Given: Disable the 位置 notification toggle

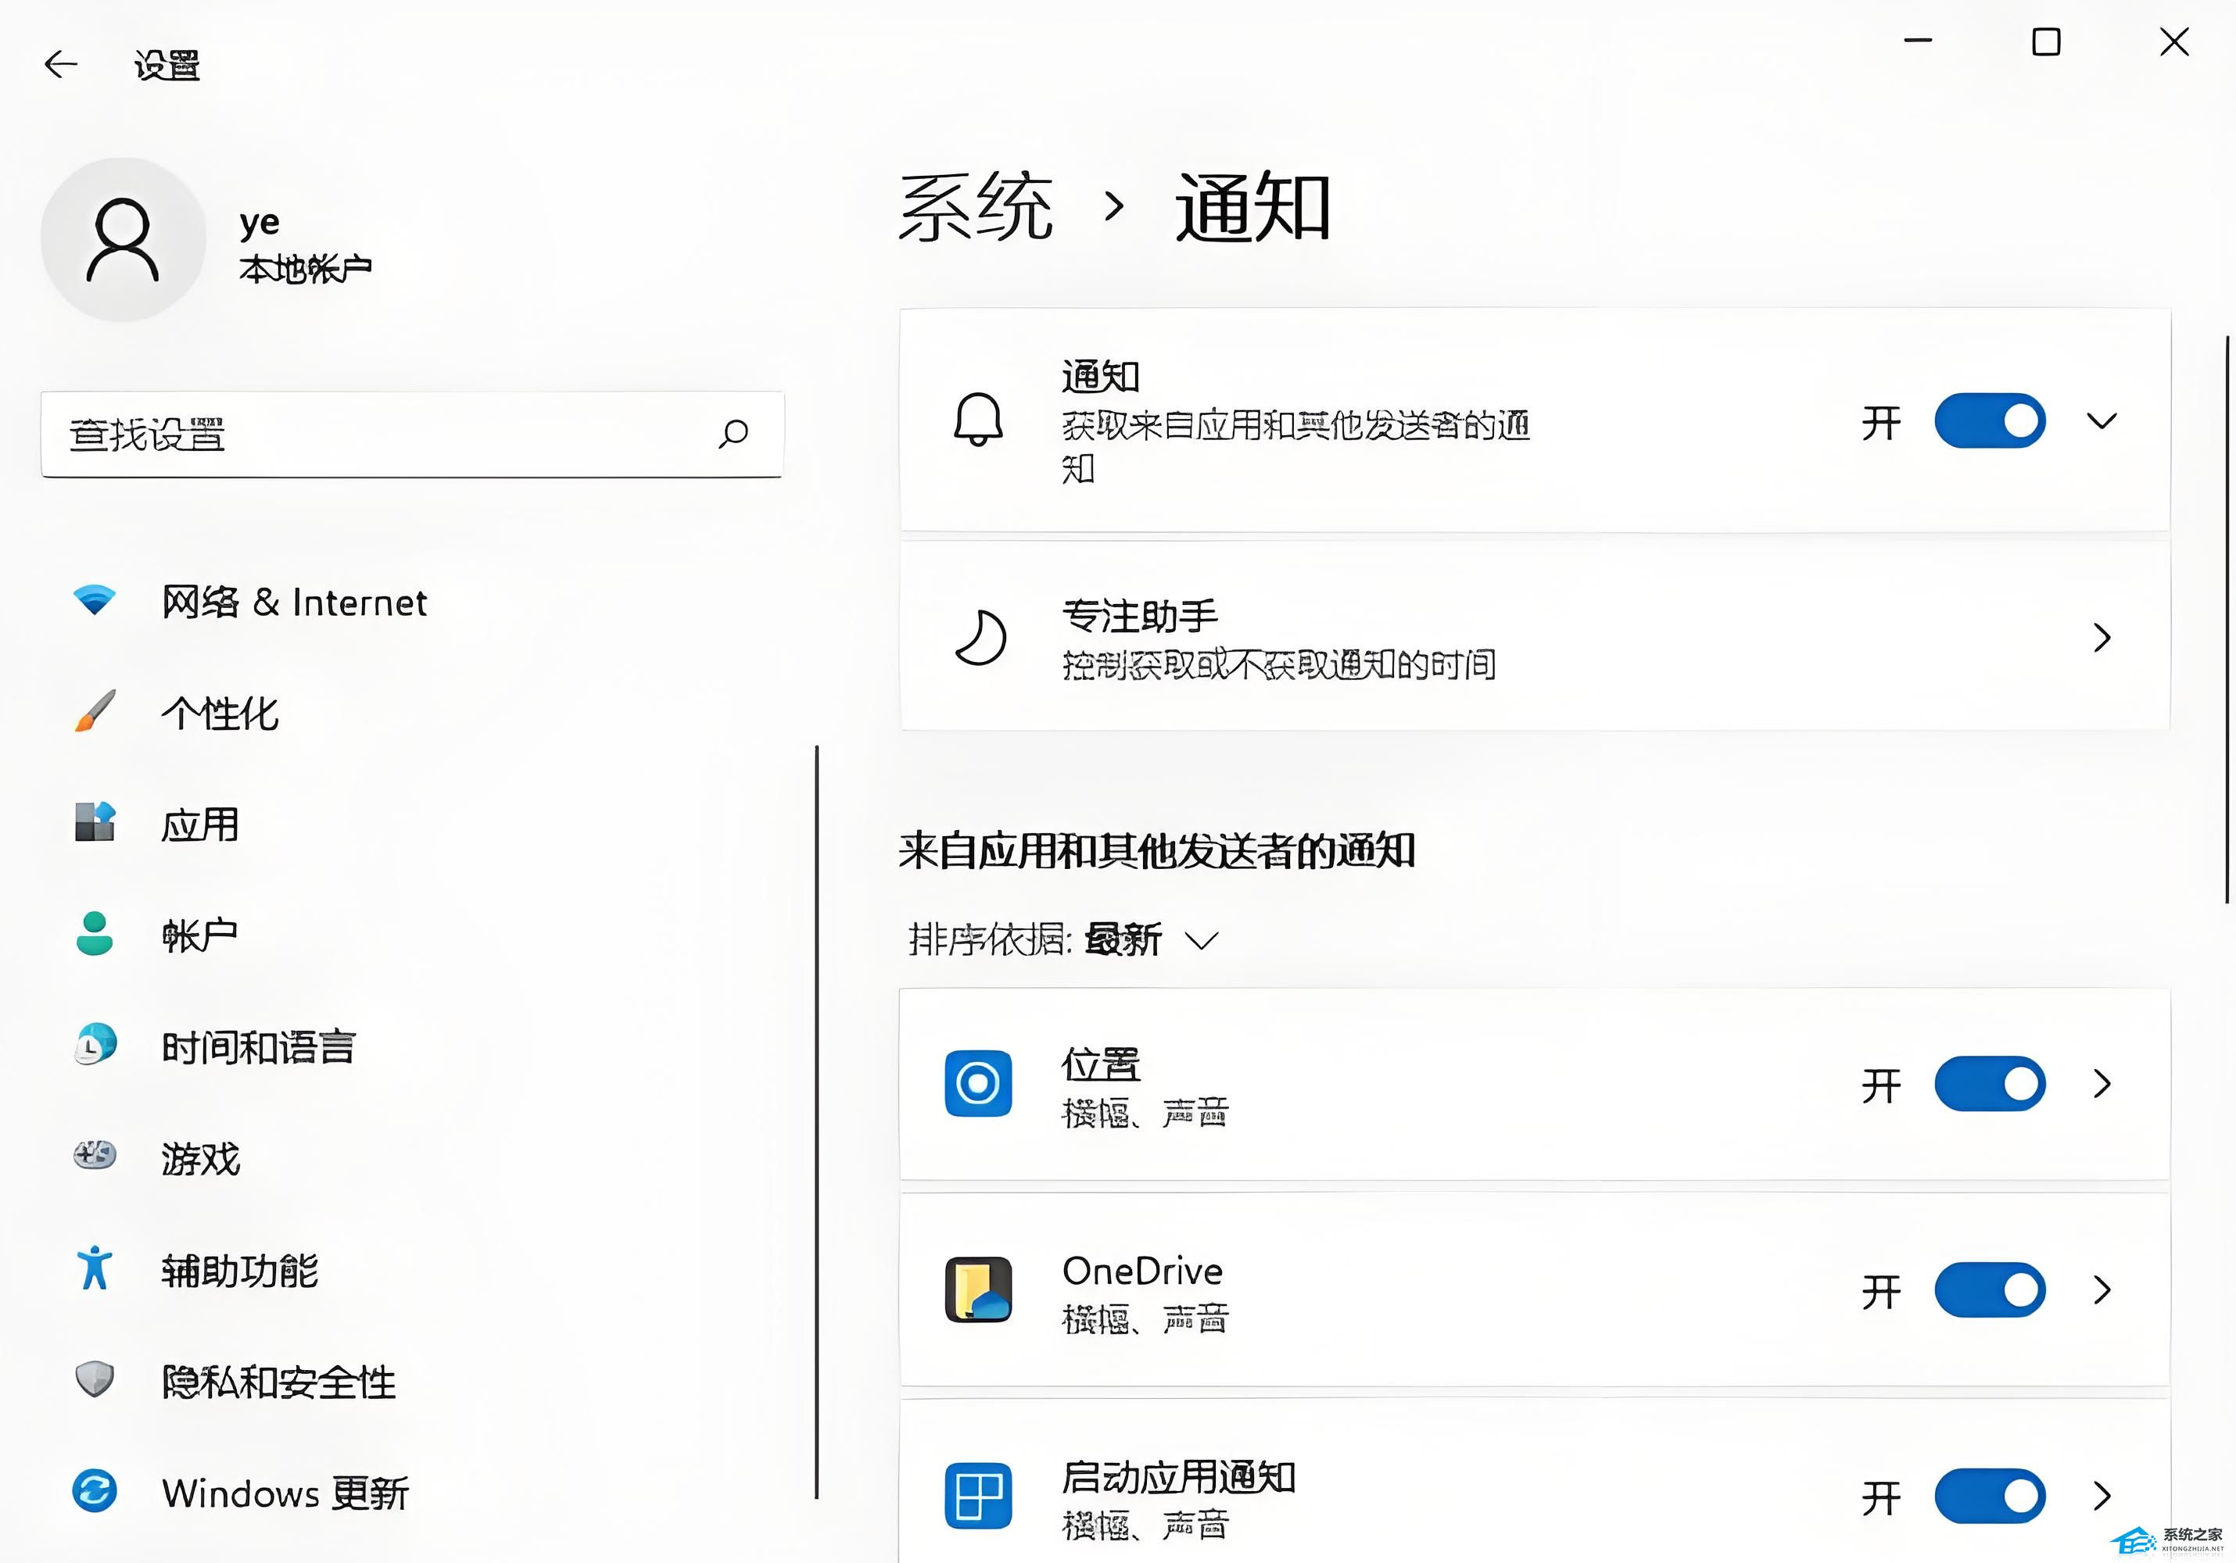Looking at the screenshot, I should [x=1989, y=1084].
